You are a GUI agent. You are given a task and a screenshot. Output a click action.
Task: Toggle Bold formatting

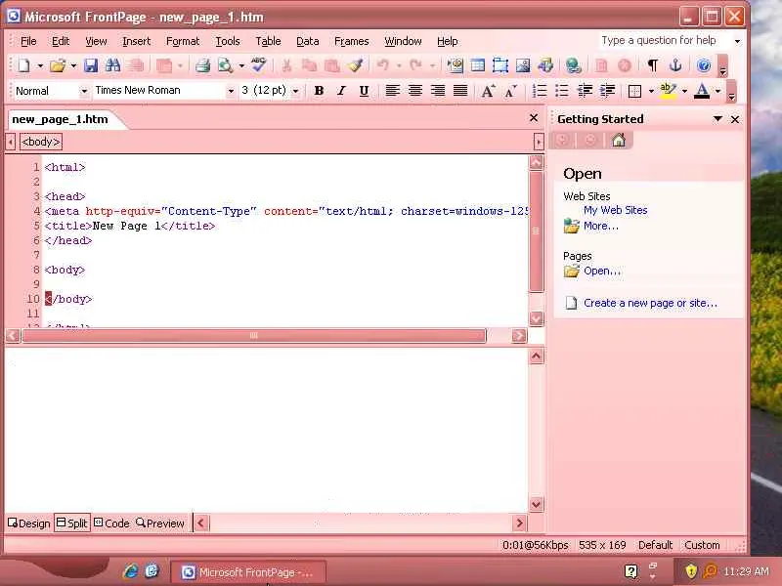point(319,91)
